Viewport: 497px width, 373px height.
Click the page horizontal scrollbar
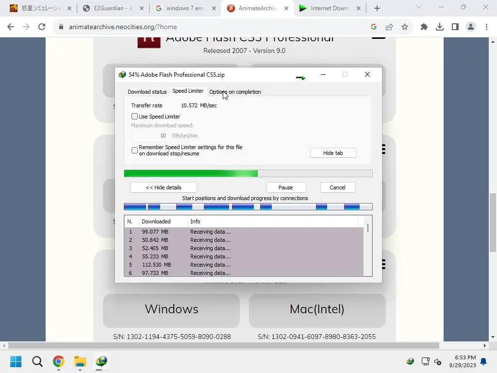223,345
